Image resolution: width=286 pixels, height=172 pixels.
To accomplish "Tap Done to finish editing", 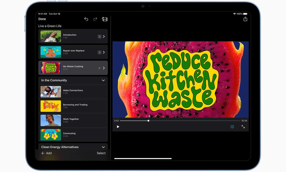I will pos(42,19).
